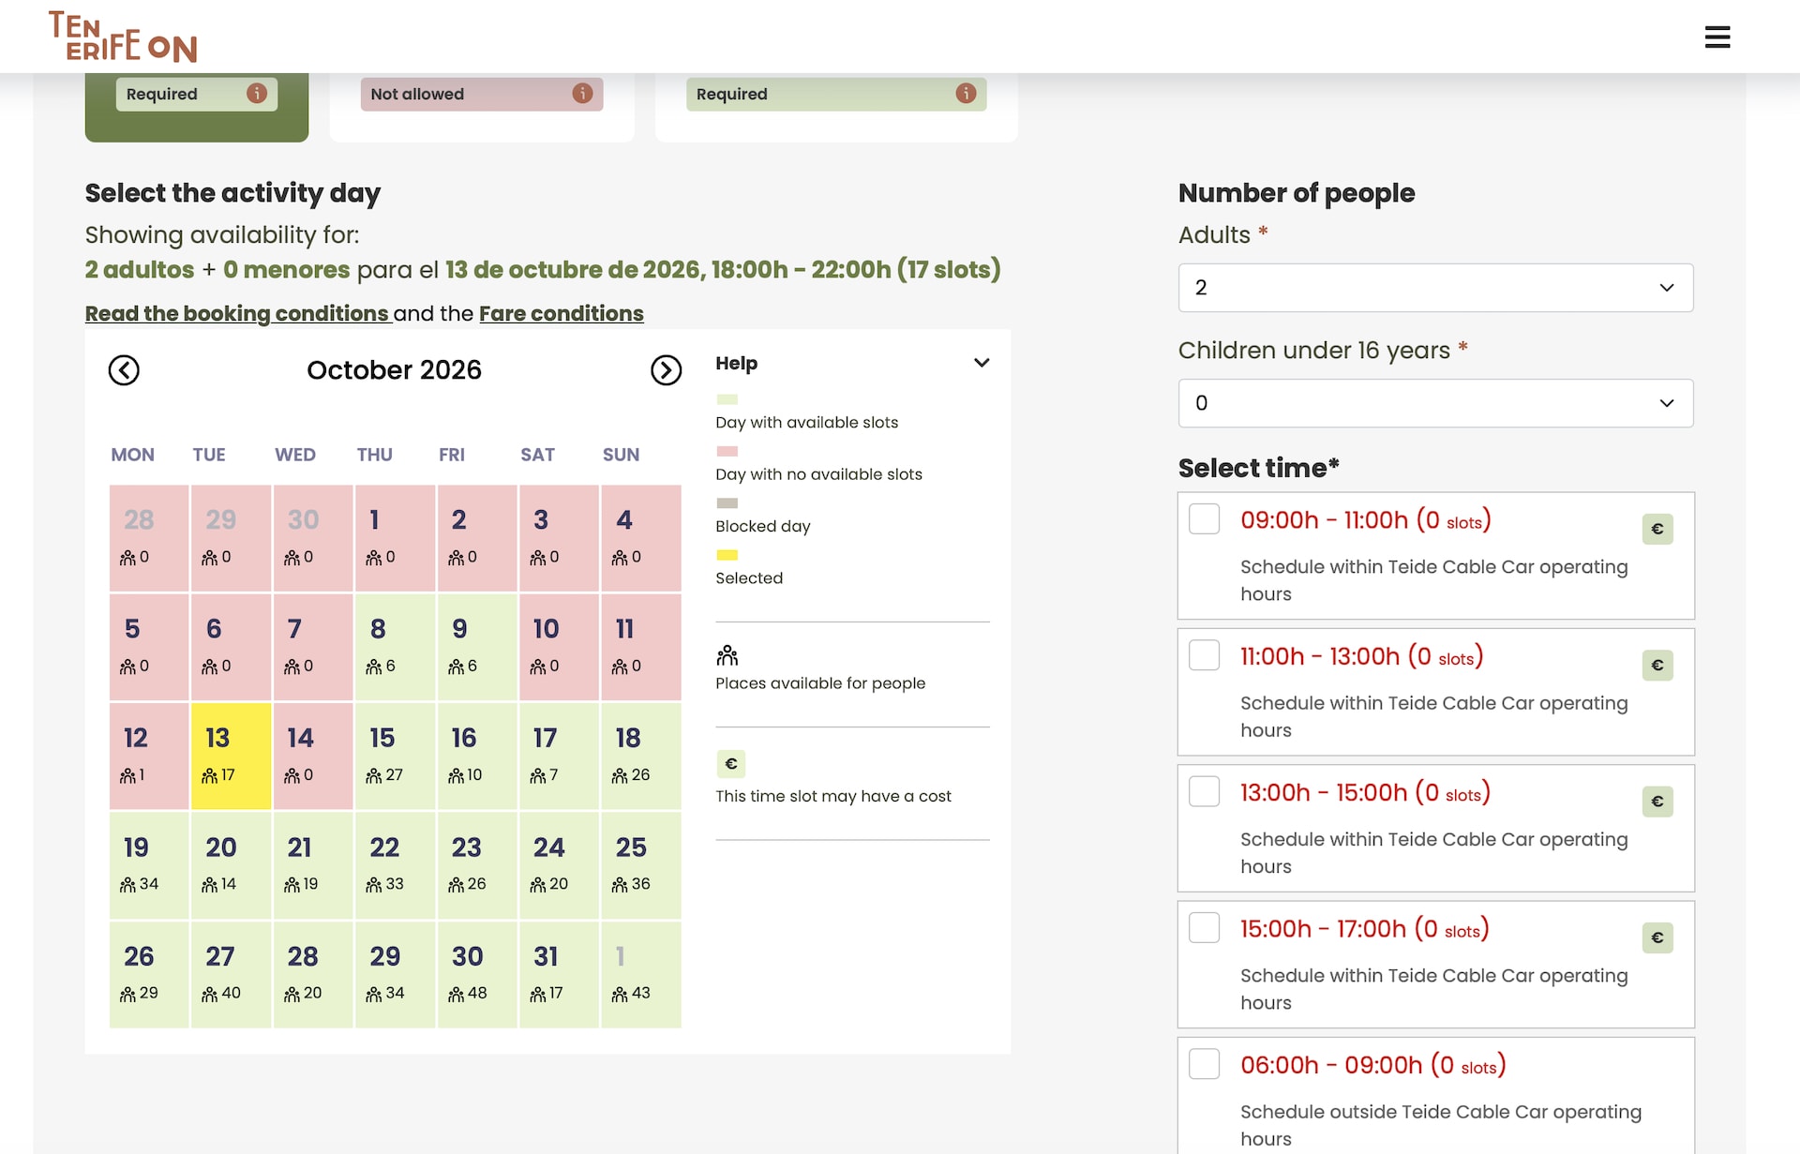Screen dimensions: 1800x1154
Task: Click grey Blocked day legend swatch
Action: [x=727, y=503]
